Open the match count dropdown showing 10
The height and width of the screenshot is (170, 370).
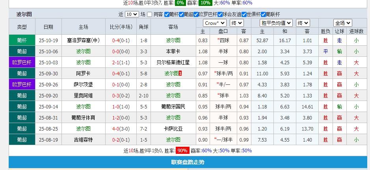(x=132, y=14)
